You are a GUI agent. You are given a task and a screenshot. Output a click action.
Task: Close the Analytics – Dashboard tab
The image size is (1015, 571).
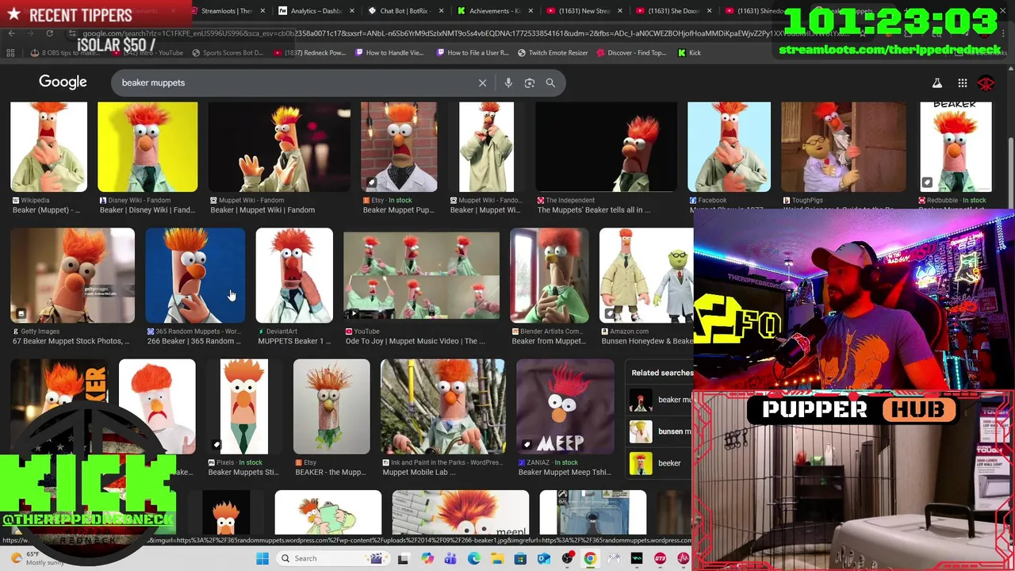click(x=352, y=11)
